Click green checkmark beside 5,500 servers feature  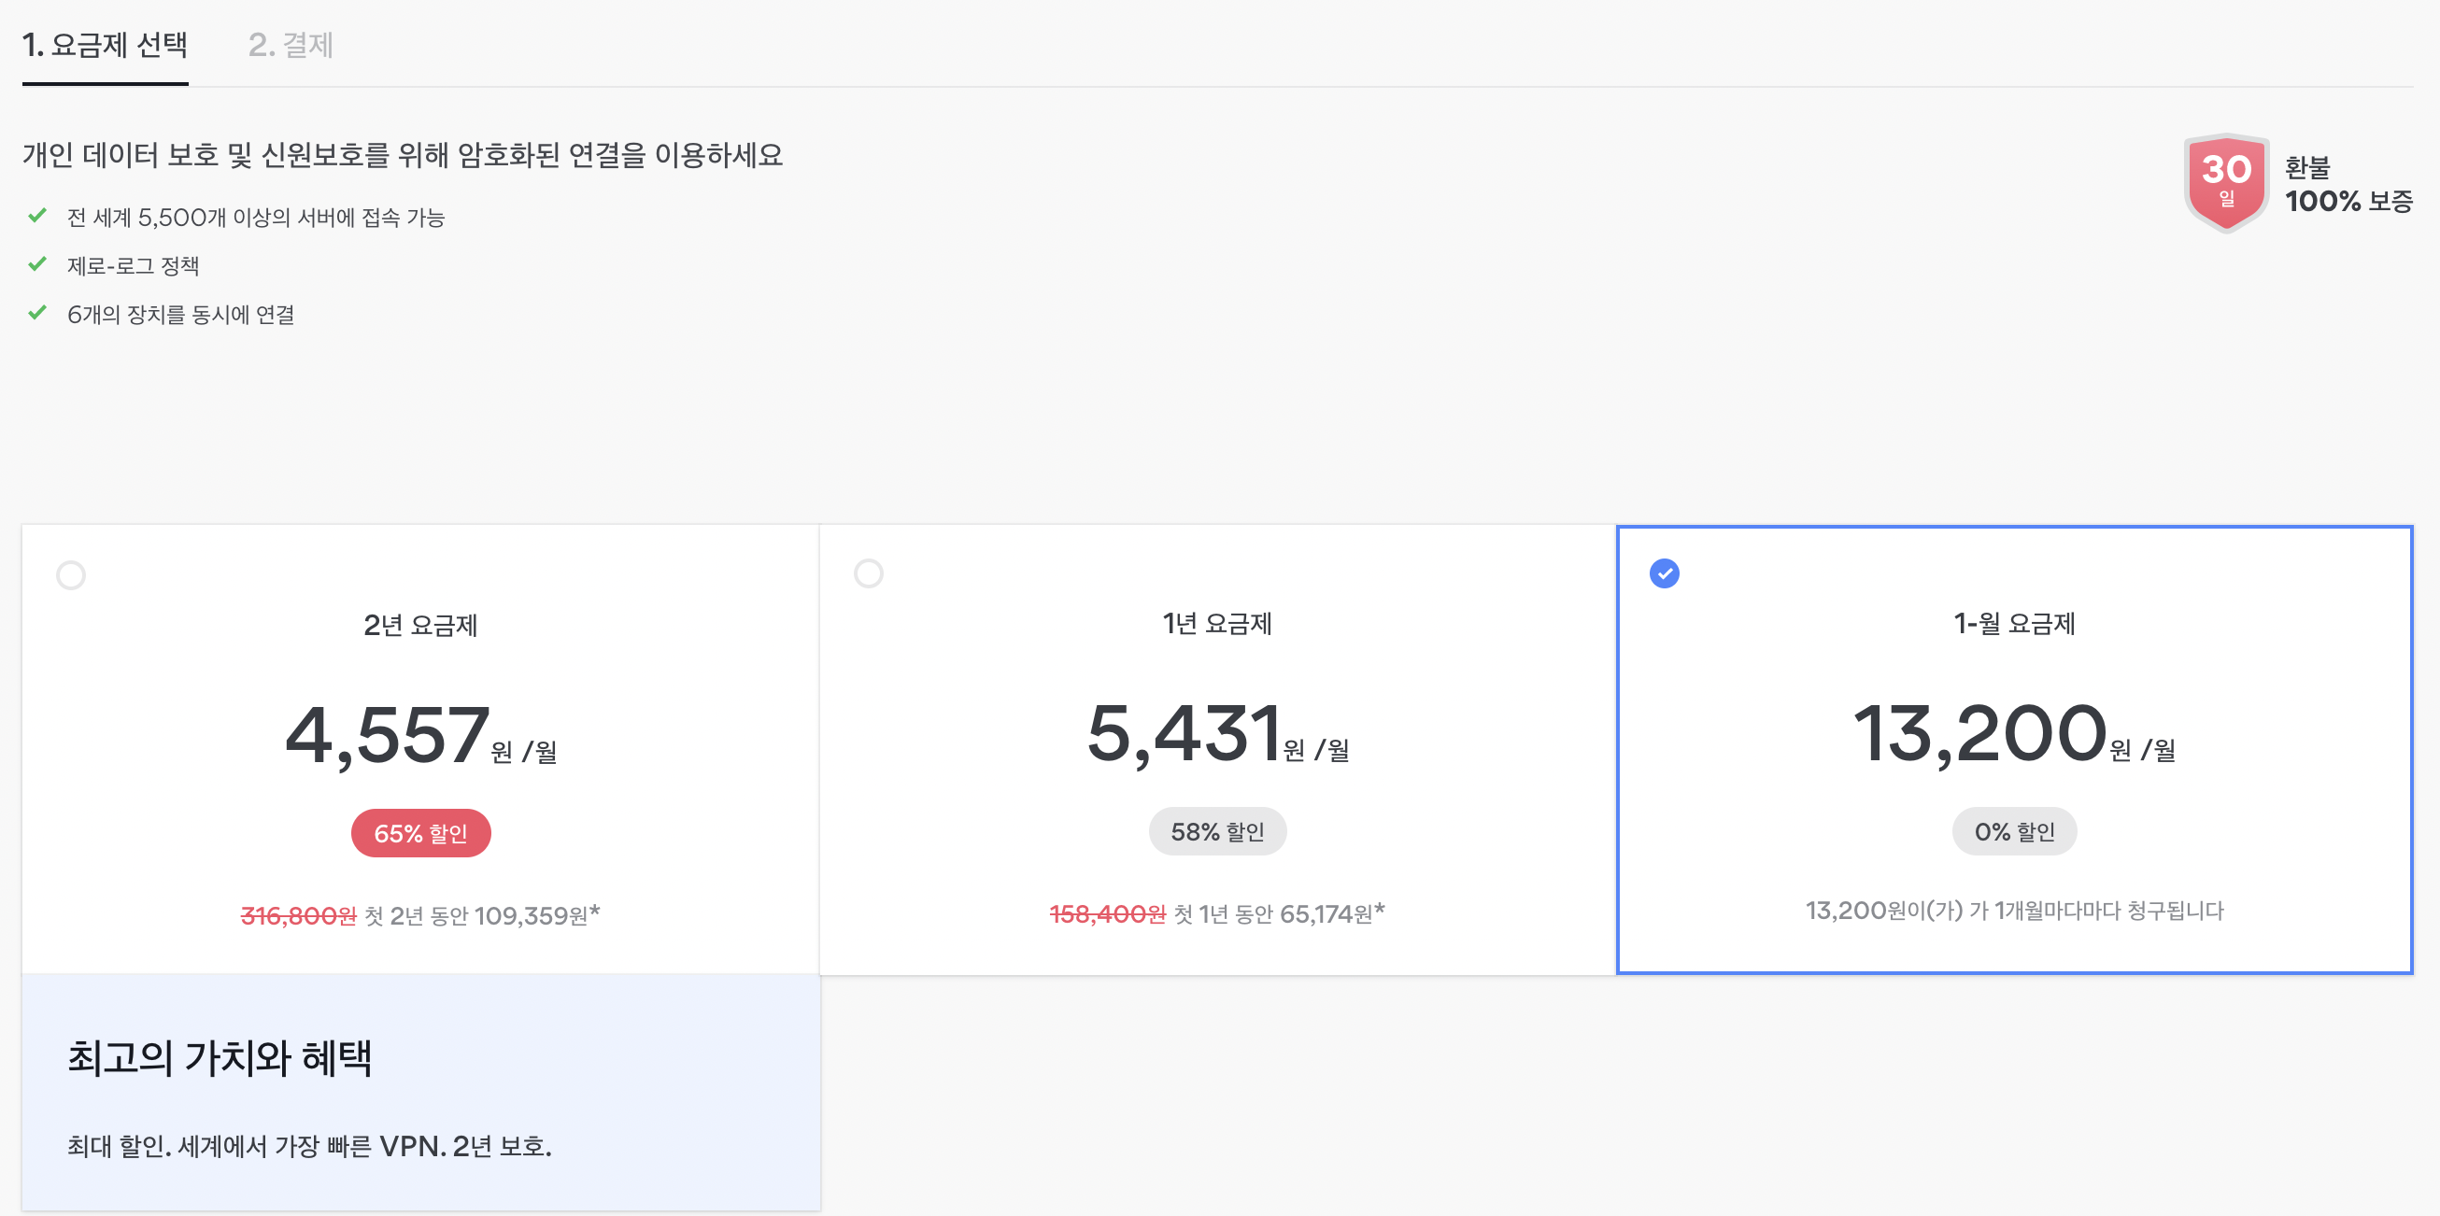38,216
